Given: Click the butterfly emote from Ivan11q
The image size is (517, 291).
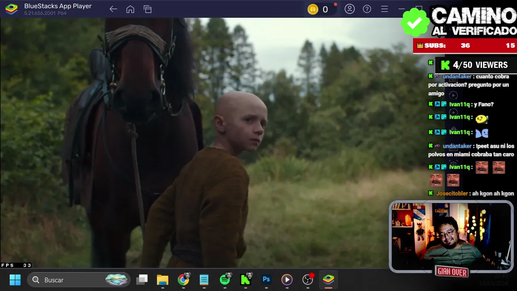Looking at the screenshot, I should pos(481,133).
